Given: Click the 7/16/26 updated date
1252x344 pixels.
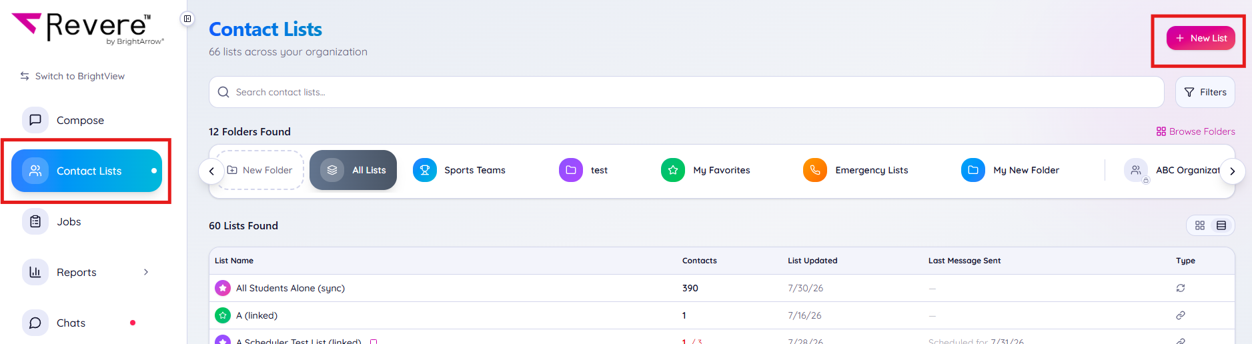Looking at the screenshot, I should pos(805,315).
